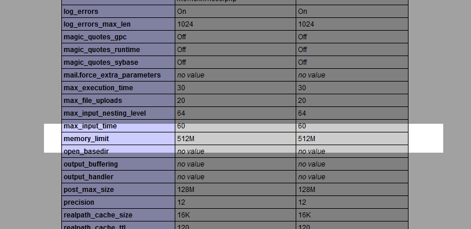Select the log_errors directive name

[x=81, y=12]
